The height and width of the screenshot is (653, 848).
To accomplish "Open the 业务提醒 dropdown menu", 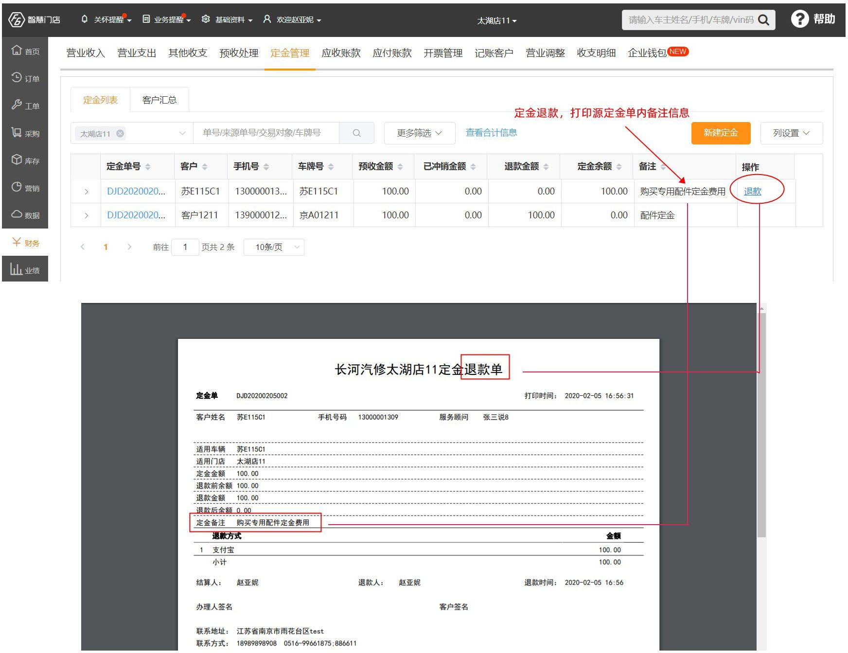I will pyautogui.click(x=166, y=19).
